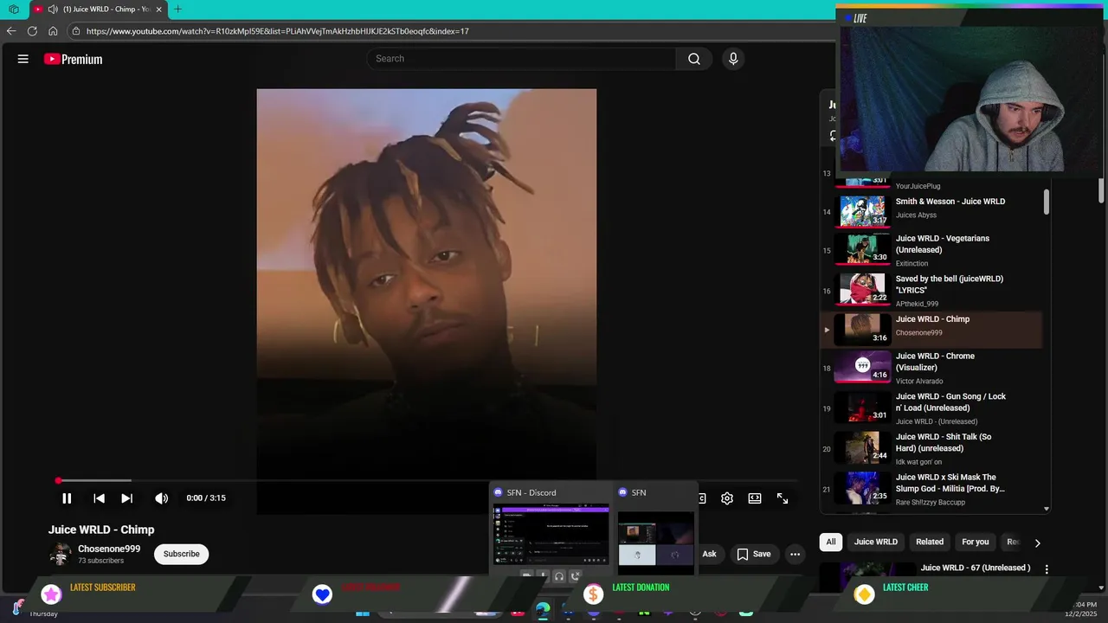The height and width of the screenshot is (623, 1108).
Task: Click the search magnifier button
Action: [694, 59]
